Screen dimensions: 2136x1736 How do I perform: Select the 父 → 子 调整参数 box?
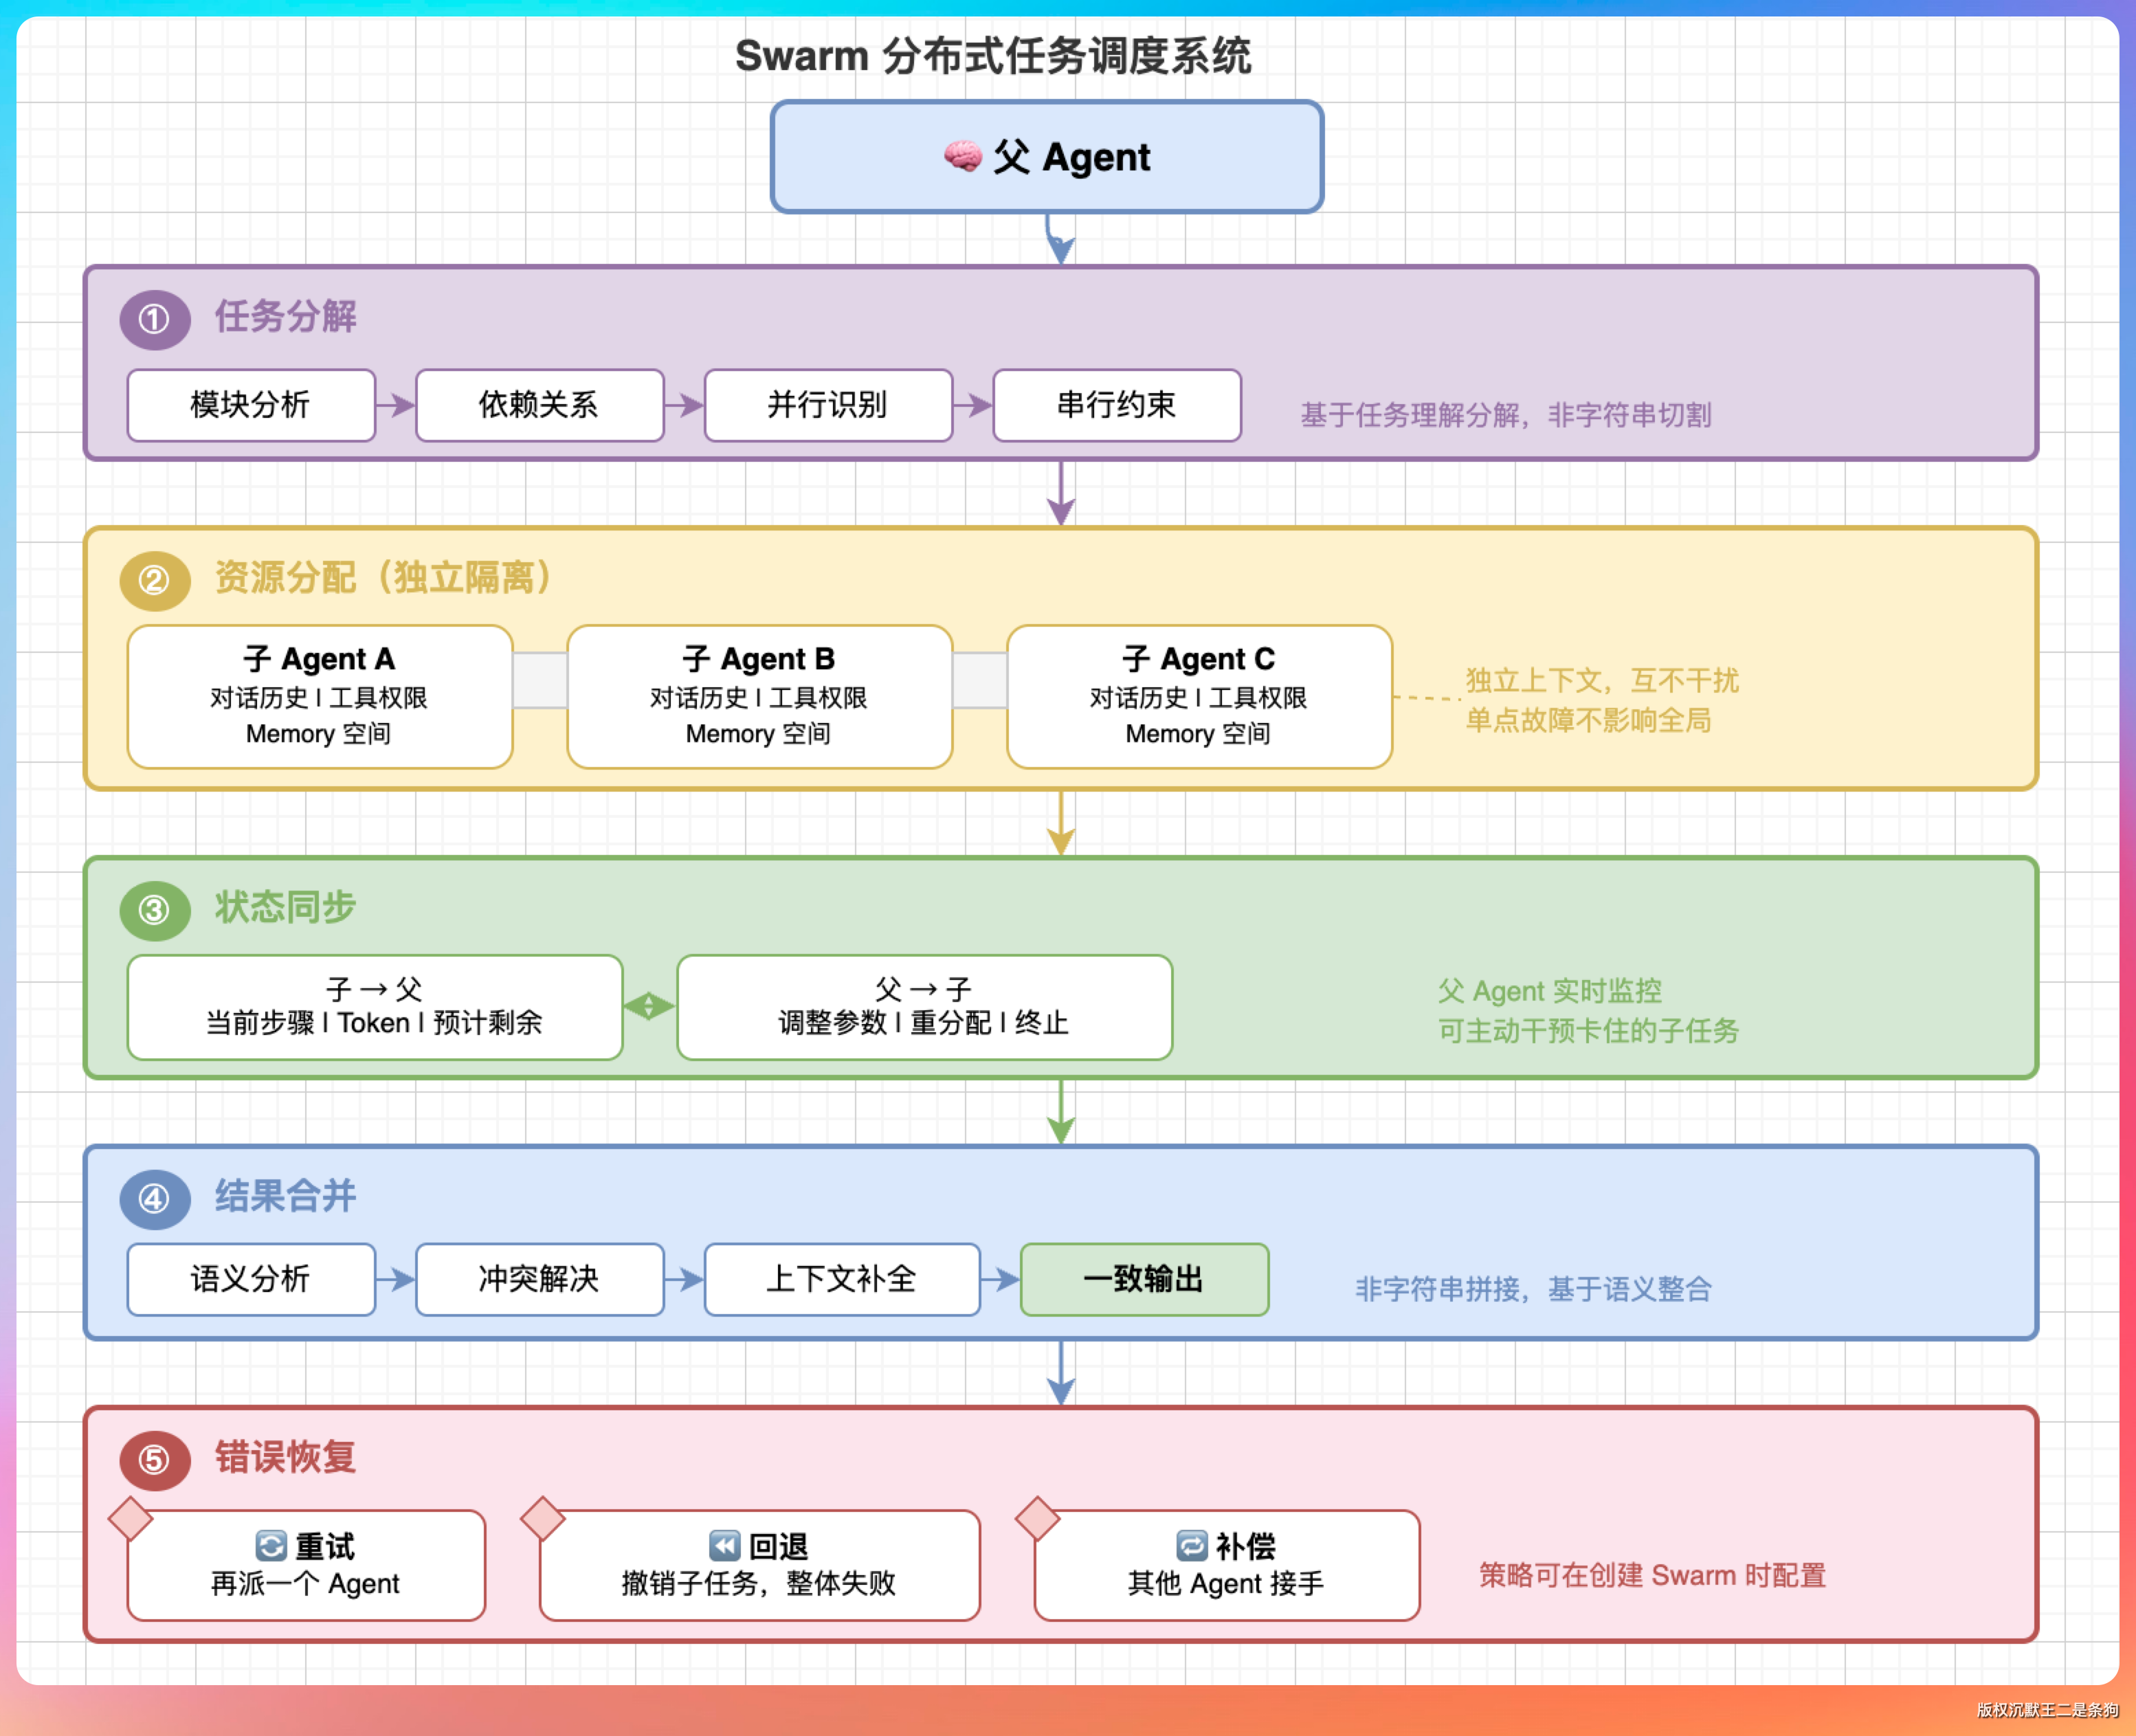point(924,1006)
